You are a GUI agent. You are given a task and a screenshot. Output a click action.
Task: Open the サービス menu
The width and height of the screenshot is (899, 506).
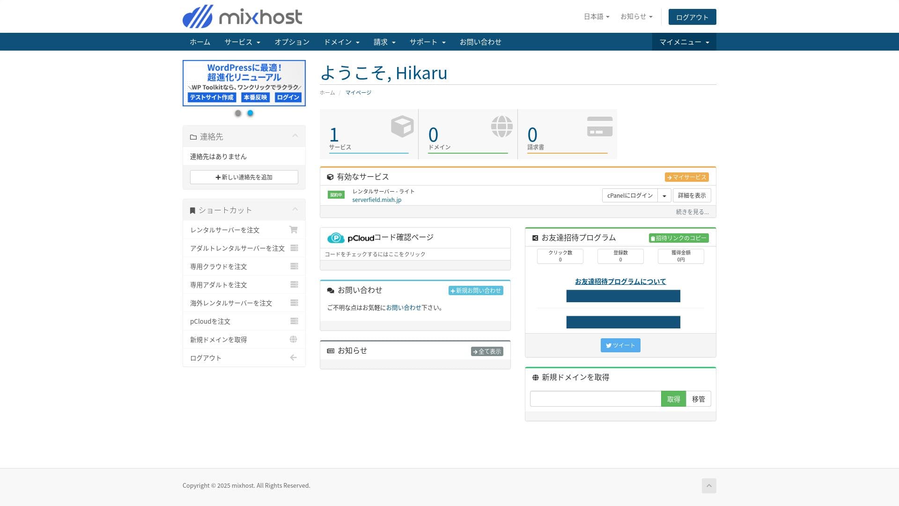[x=242, y=42]
